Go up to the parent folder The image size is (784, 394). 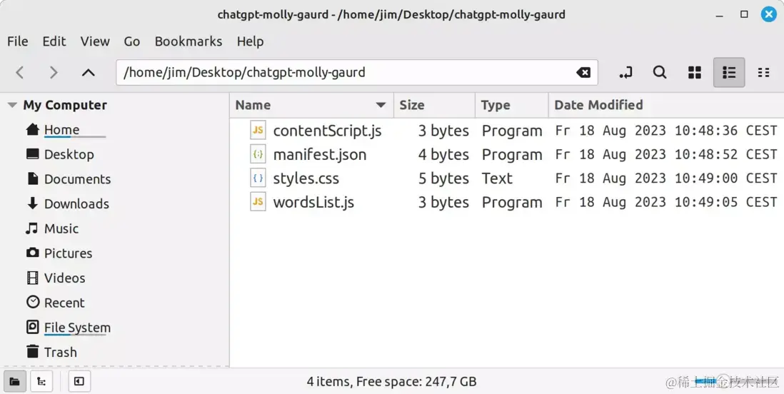click(x=88, y=73)
